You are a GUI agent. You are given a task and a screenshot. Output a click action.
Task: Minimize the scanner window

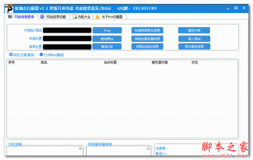pyautogui.click(x=228, y=8)
